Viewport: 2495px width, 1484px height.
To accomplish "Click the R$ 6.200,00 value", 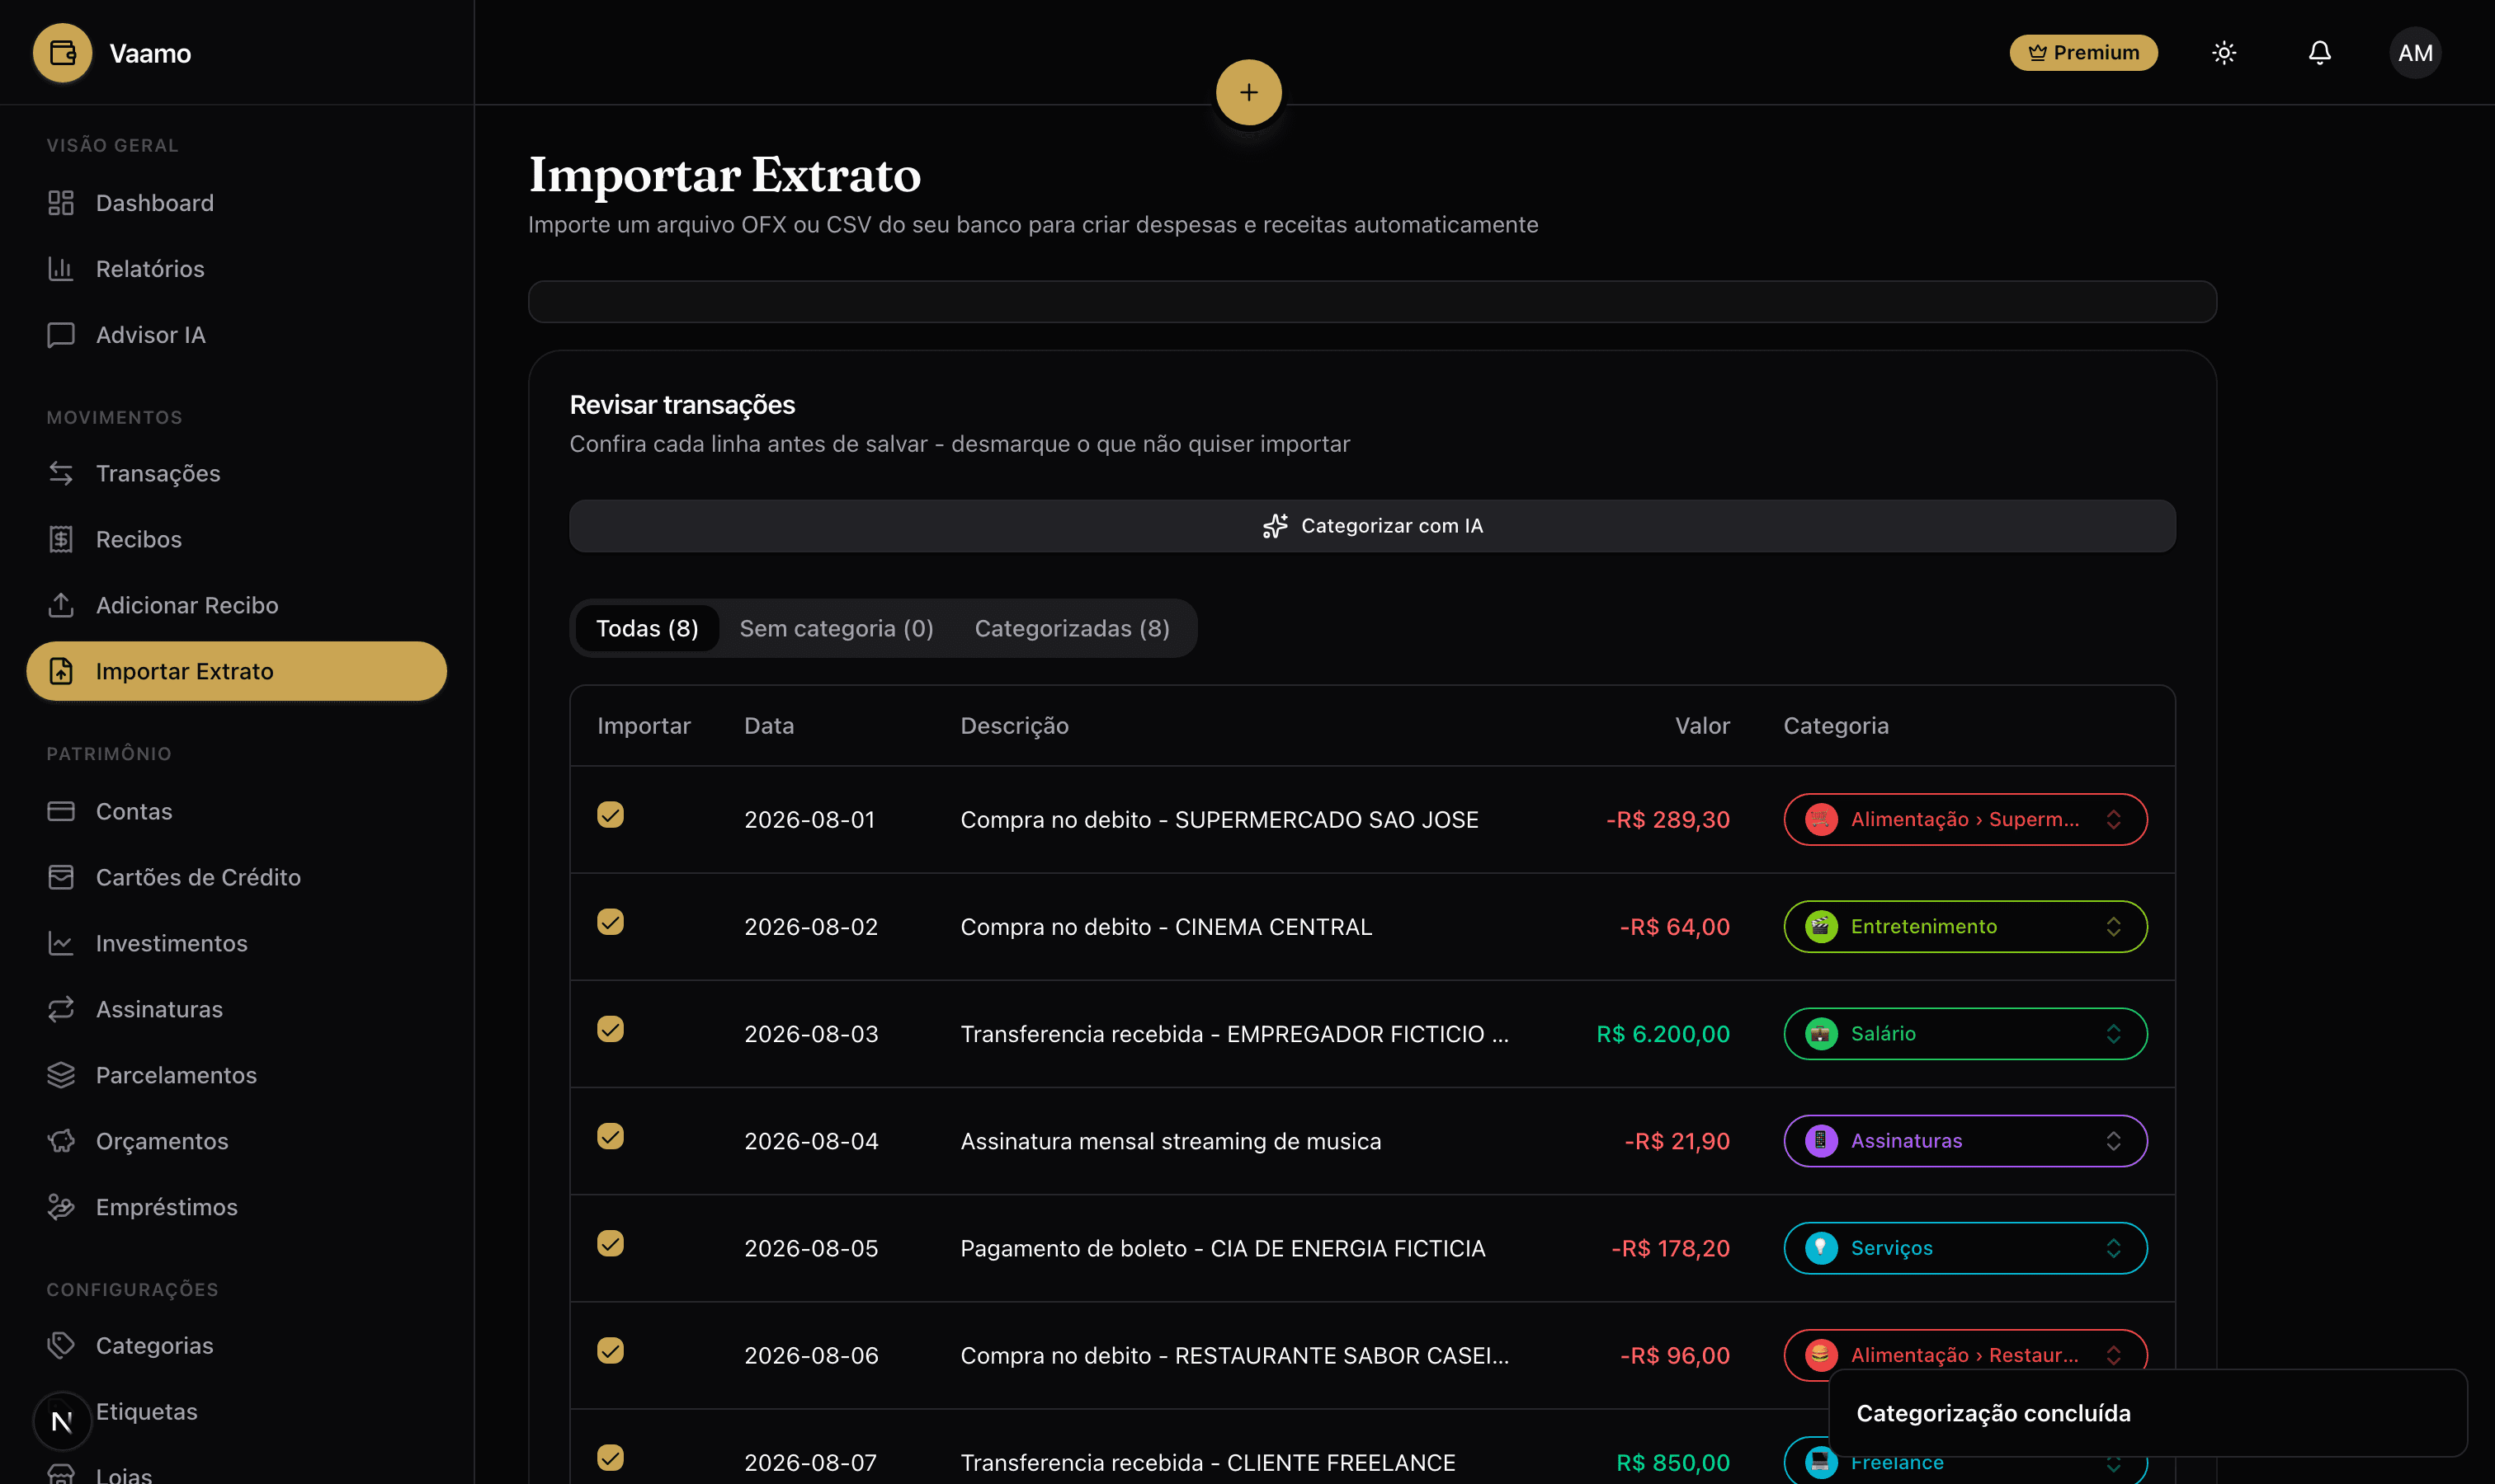I will coord(1663,1034).
